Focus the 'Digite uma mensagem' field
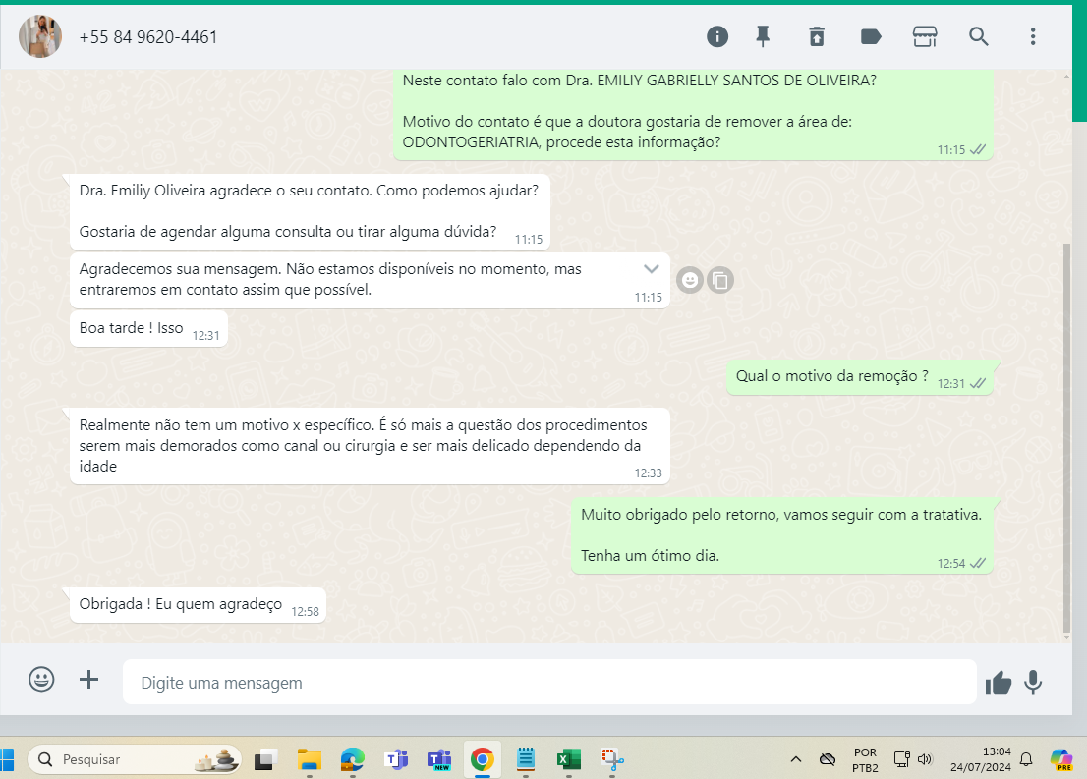The height and width of the screenshot is (779, 1087). pos(549,682)
